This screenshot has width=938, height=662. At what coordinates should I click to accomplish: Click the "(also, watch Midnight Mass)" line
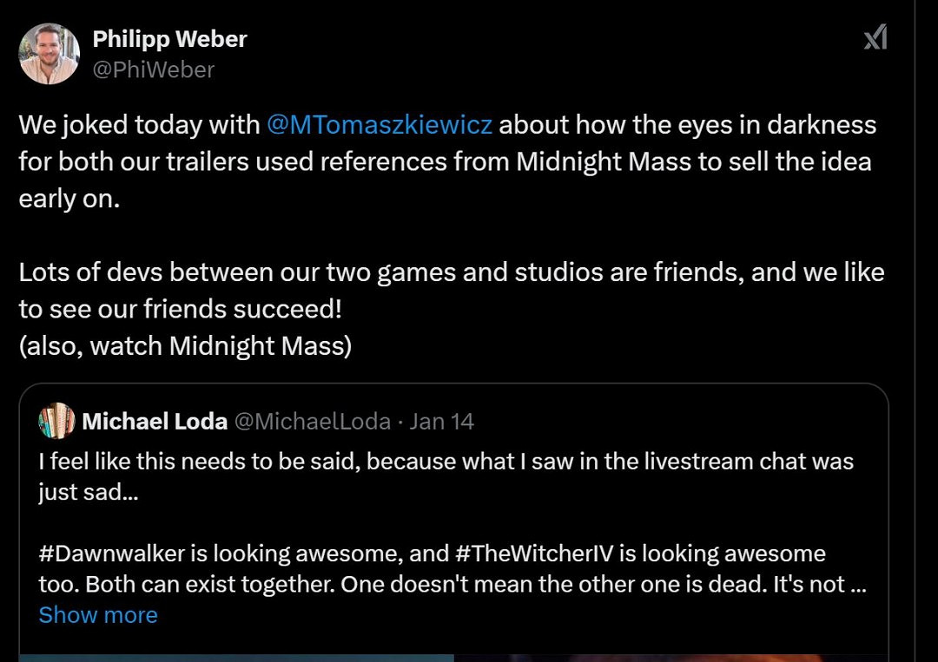click(x=185, y=346)
